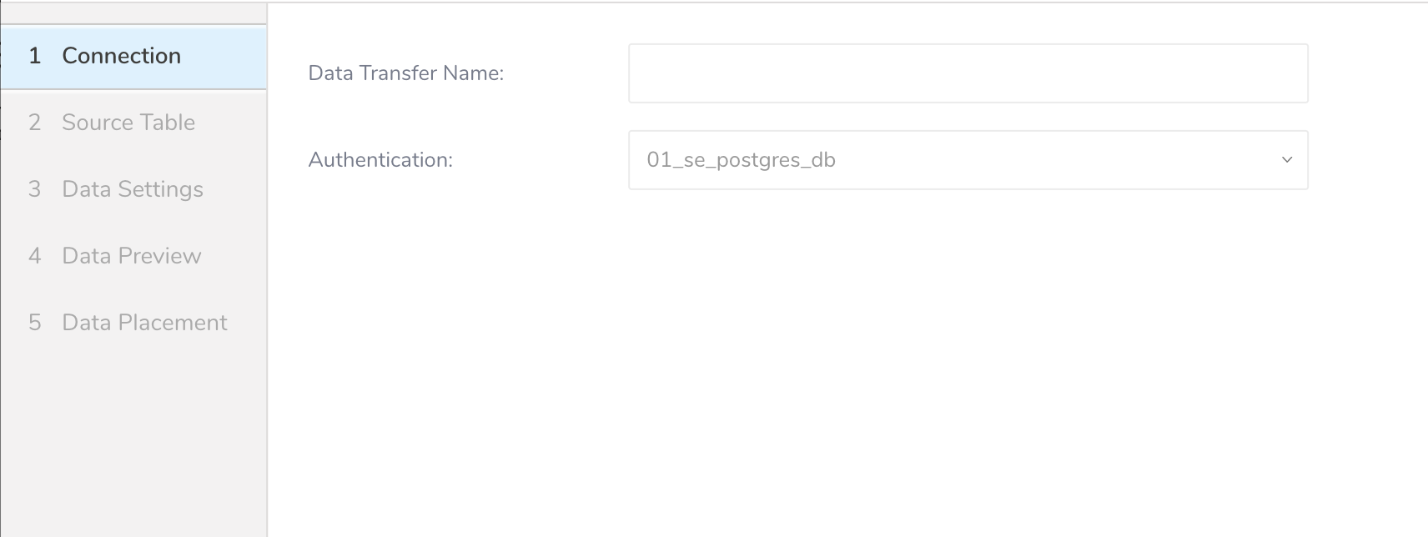This screenshot has height=537, width=1428.
Task: Switch to the Data Preview step
Action: (132, 256)
